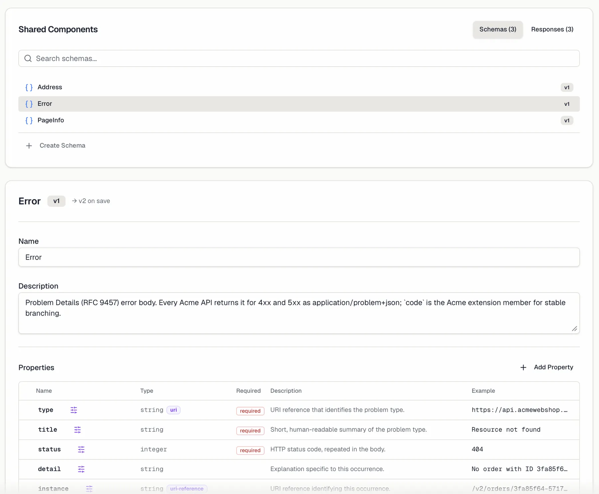
Task: Click description 'URI reference that identifies the problem type.'
Action: pyautogui.click(x=337, y=410)
